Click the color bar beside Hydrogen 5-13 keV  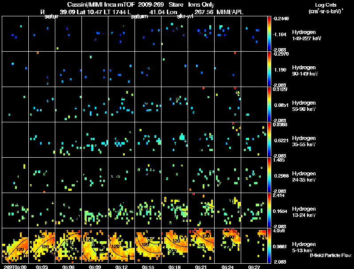coord(269,246)
